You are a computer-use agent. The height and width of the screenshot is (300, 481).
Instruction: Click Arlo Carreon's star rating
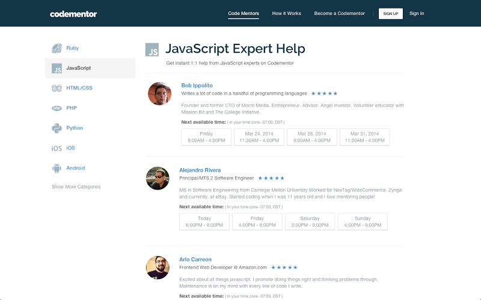pyautogui.click(x=284, y=268)
